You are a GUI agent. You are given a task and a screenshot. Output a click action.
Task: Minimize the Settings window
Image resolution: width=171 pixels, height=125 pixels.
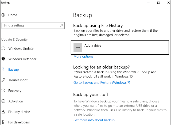148,3
